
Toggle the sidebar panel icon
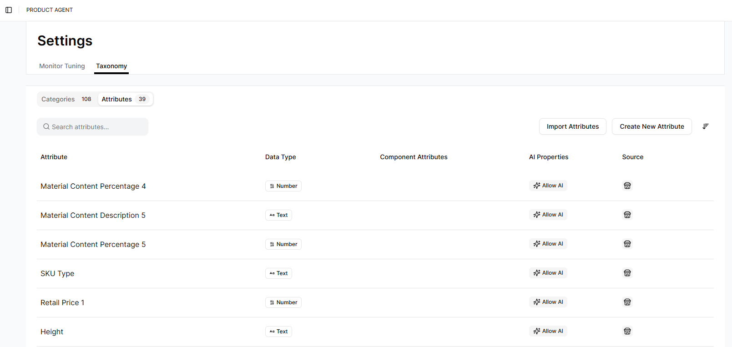(9, 10)
